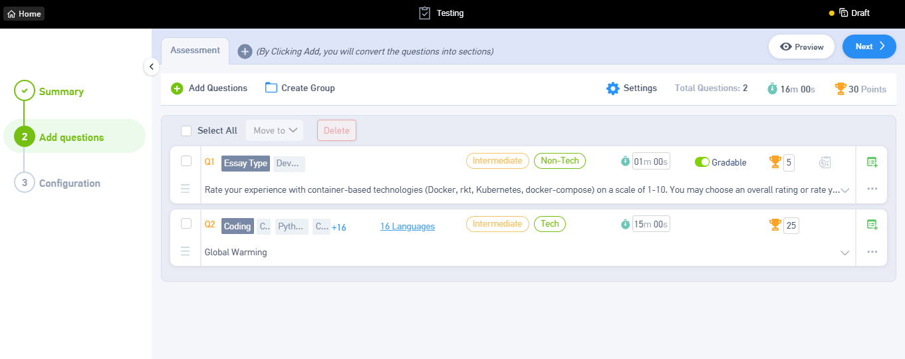Click Q1 timer stopwatch icon
905x359 pixels.
click(625, 162)
